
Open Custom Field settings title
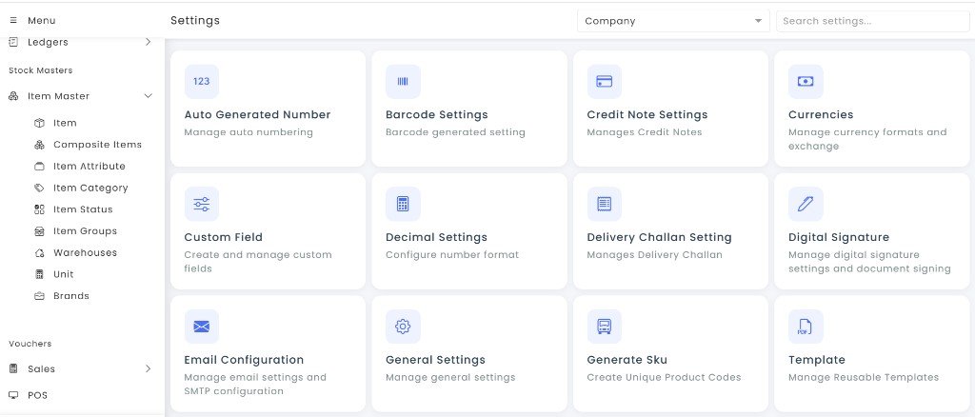coord(223,237)
